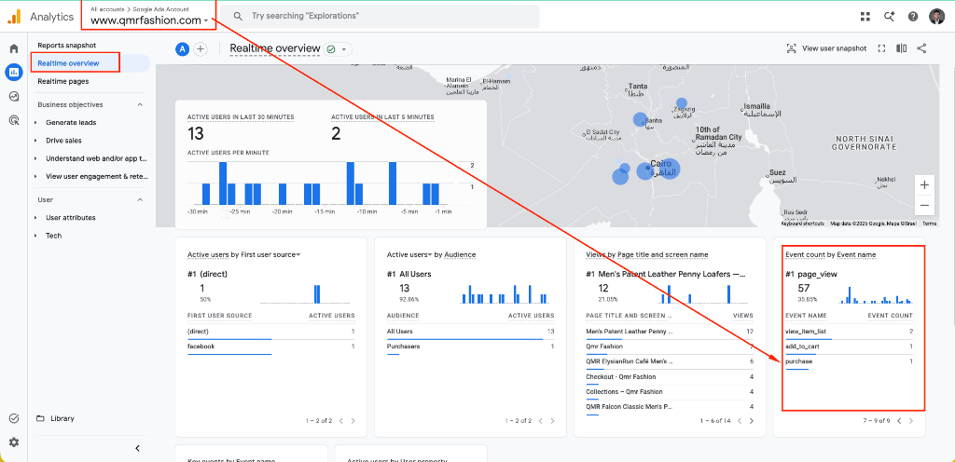
Task: Click Keyboard shortcuts on the map
Action: click(x=803, y=224)
